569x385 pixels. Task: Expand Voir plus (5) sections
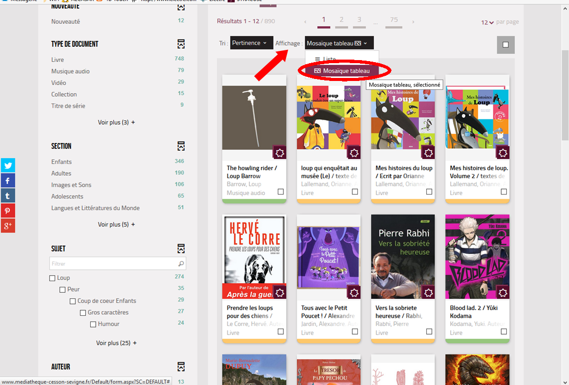point(116,225)
